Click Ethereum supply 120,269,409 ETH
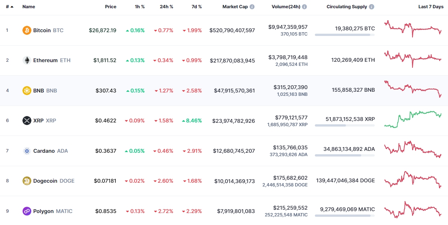 353,60
